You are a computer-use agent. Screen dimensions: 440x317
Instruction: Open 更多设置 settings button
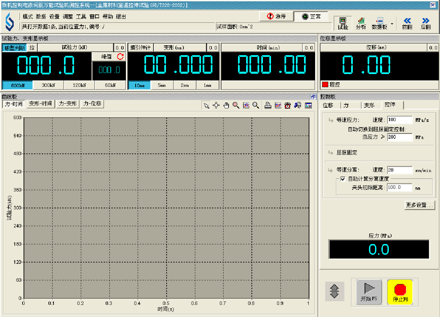point(419,205)
